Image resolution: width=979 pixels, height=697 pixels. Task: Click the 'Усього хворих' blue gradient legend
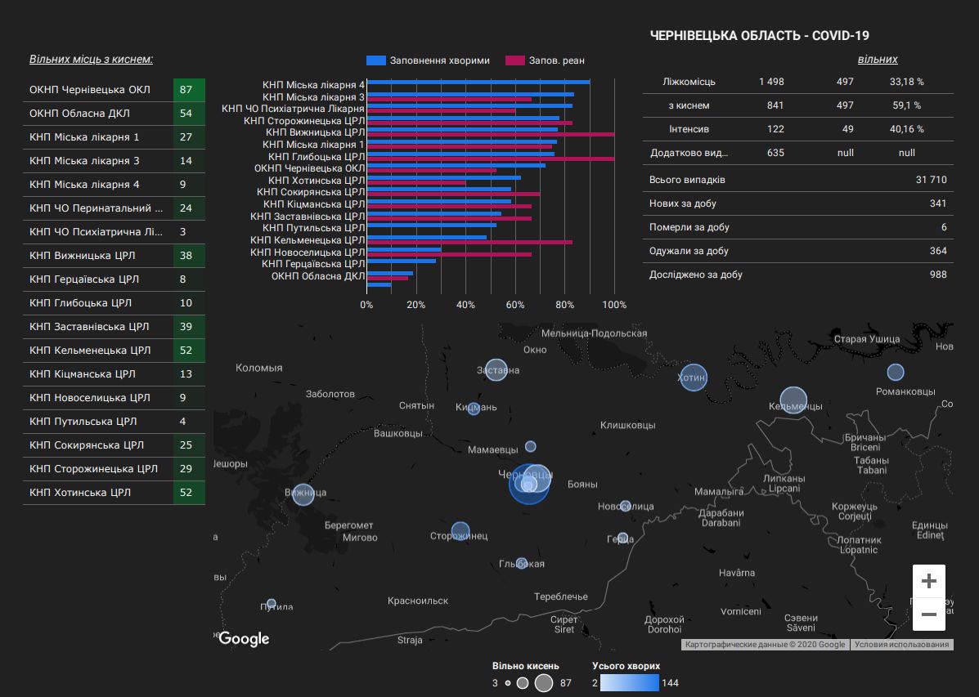(630, 682)
